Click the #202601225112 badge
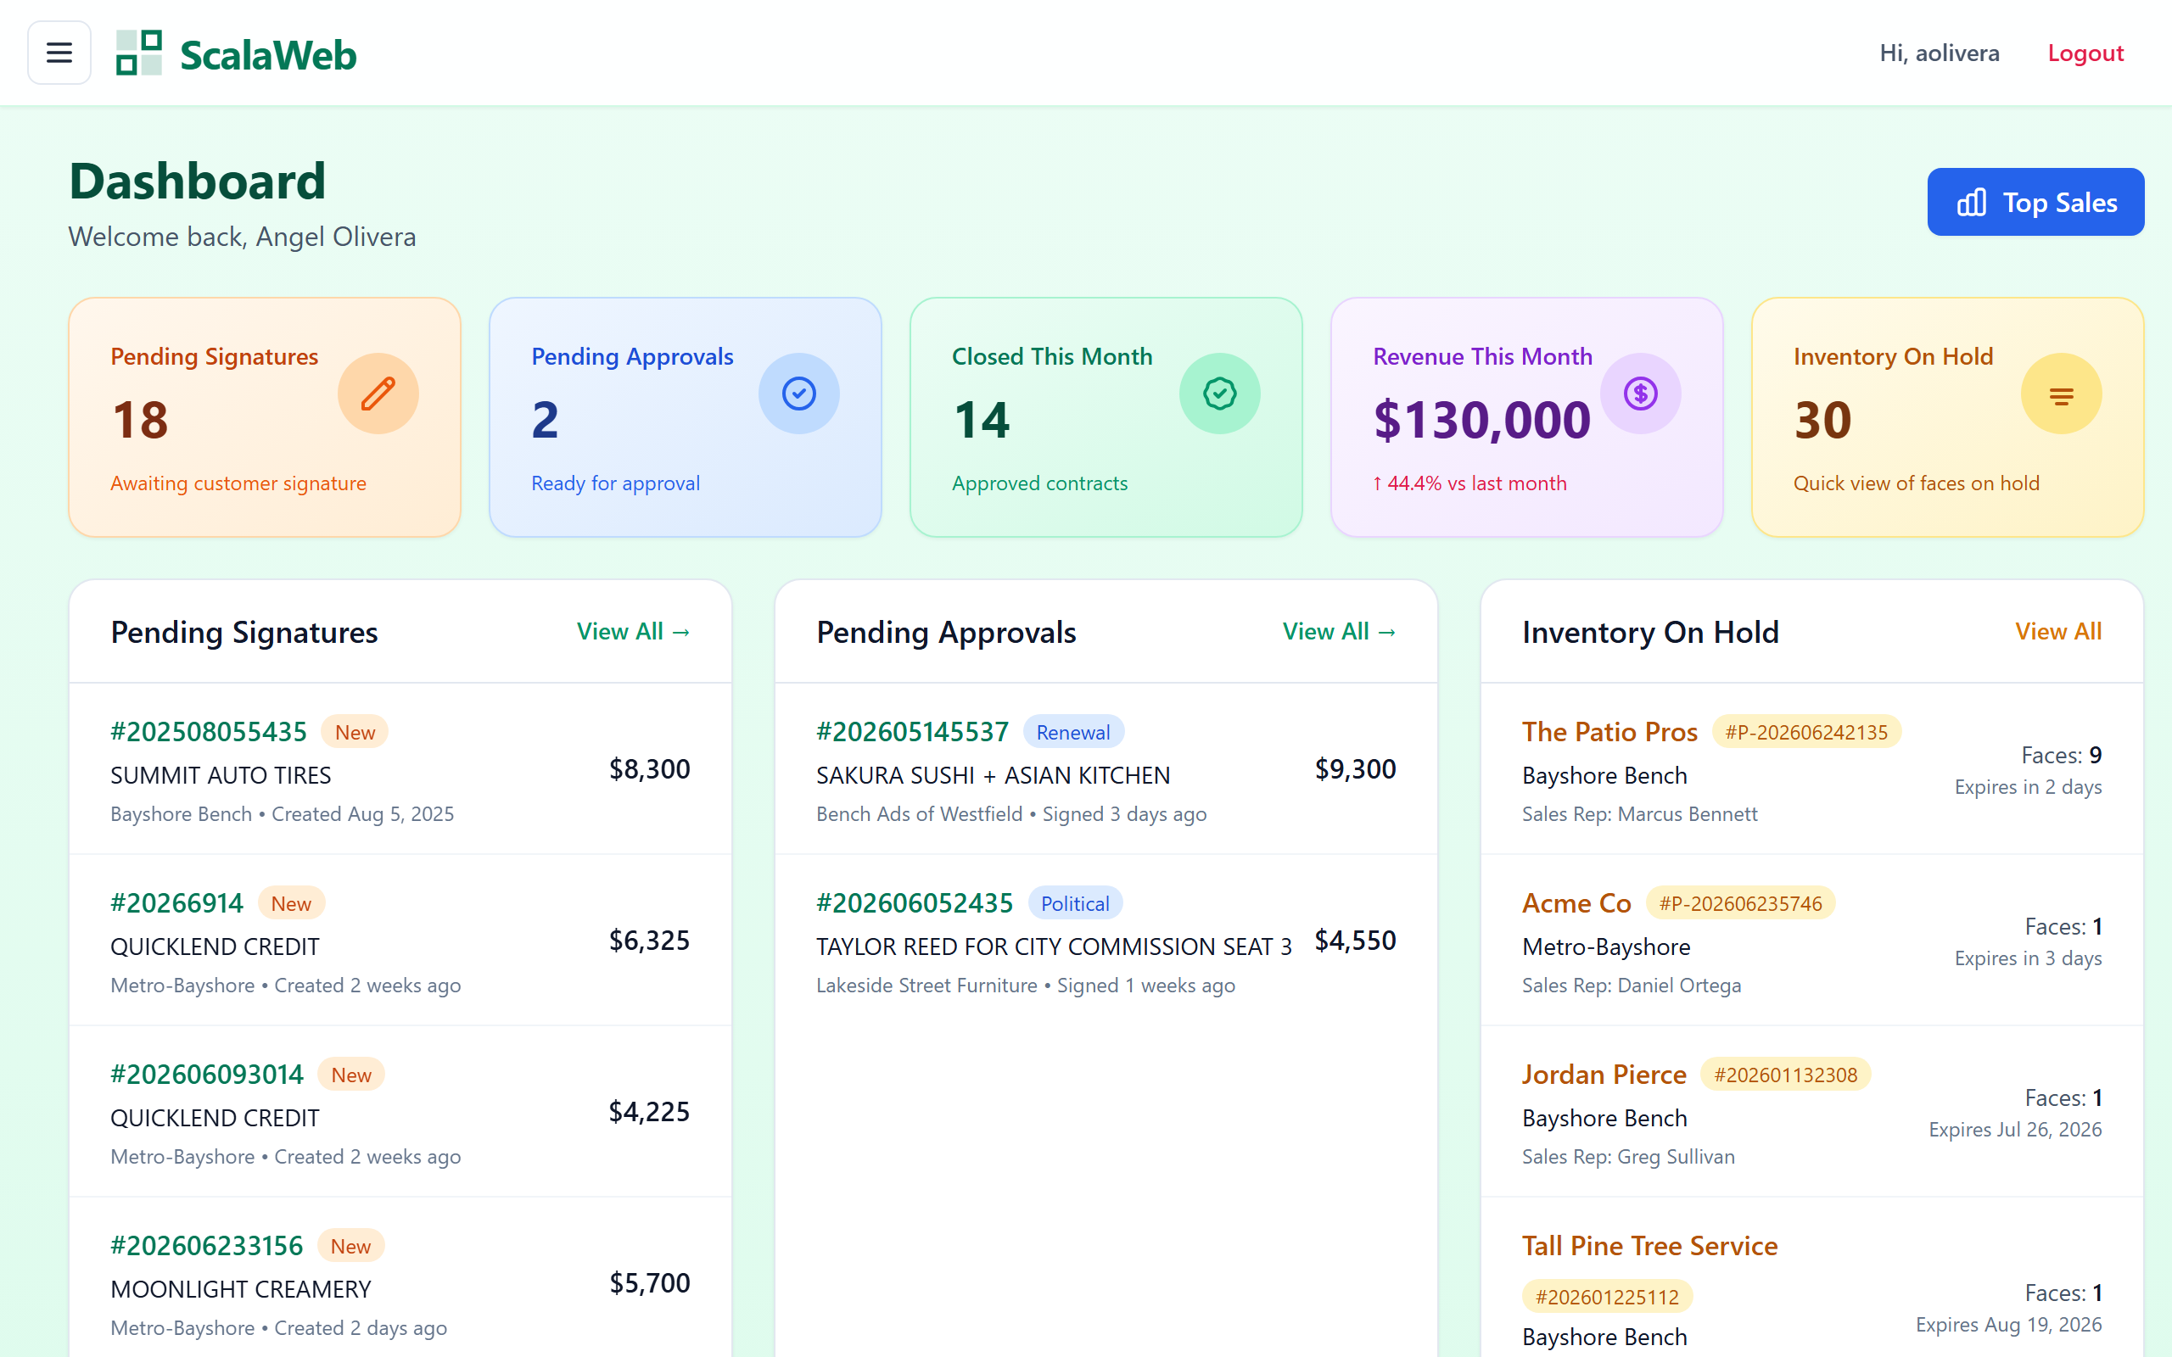Viewport: 2172px width, 1357px height. [x=1607, y=1297]
